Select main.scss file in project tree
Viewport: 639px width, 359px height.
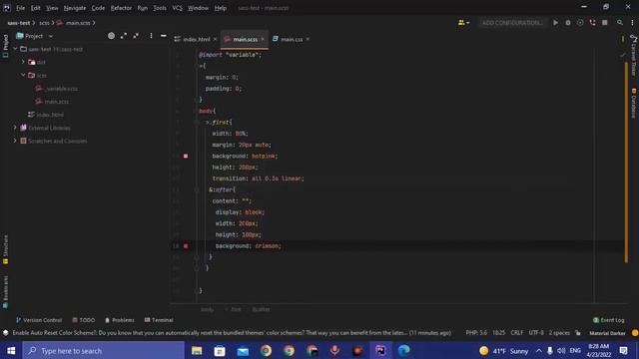point(52,102)
